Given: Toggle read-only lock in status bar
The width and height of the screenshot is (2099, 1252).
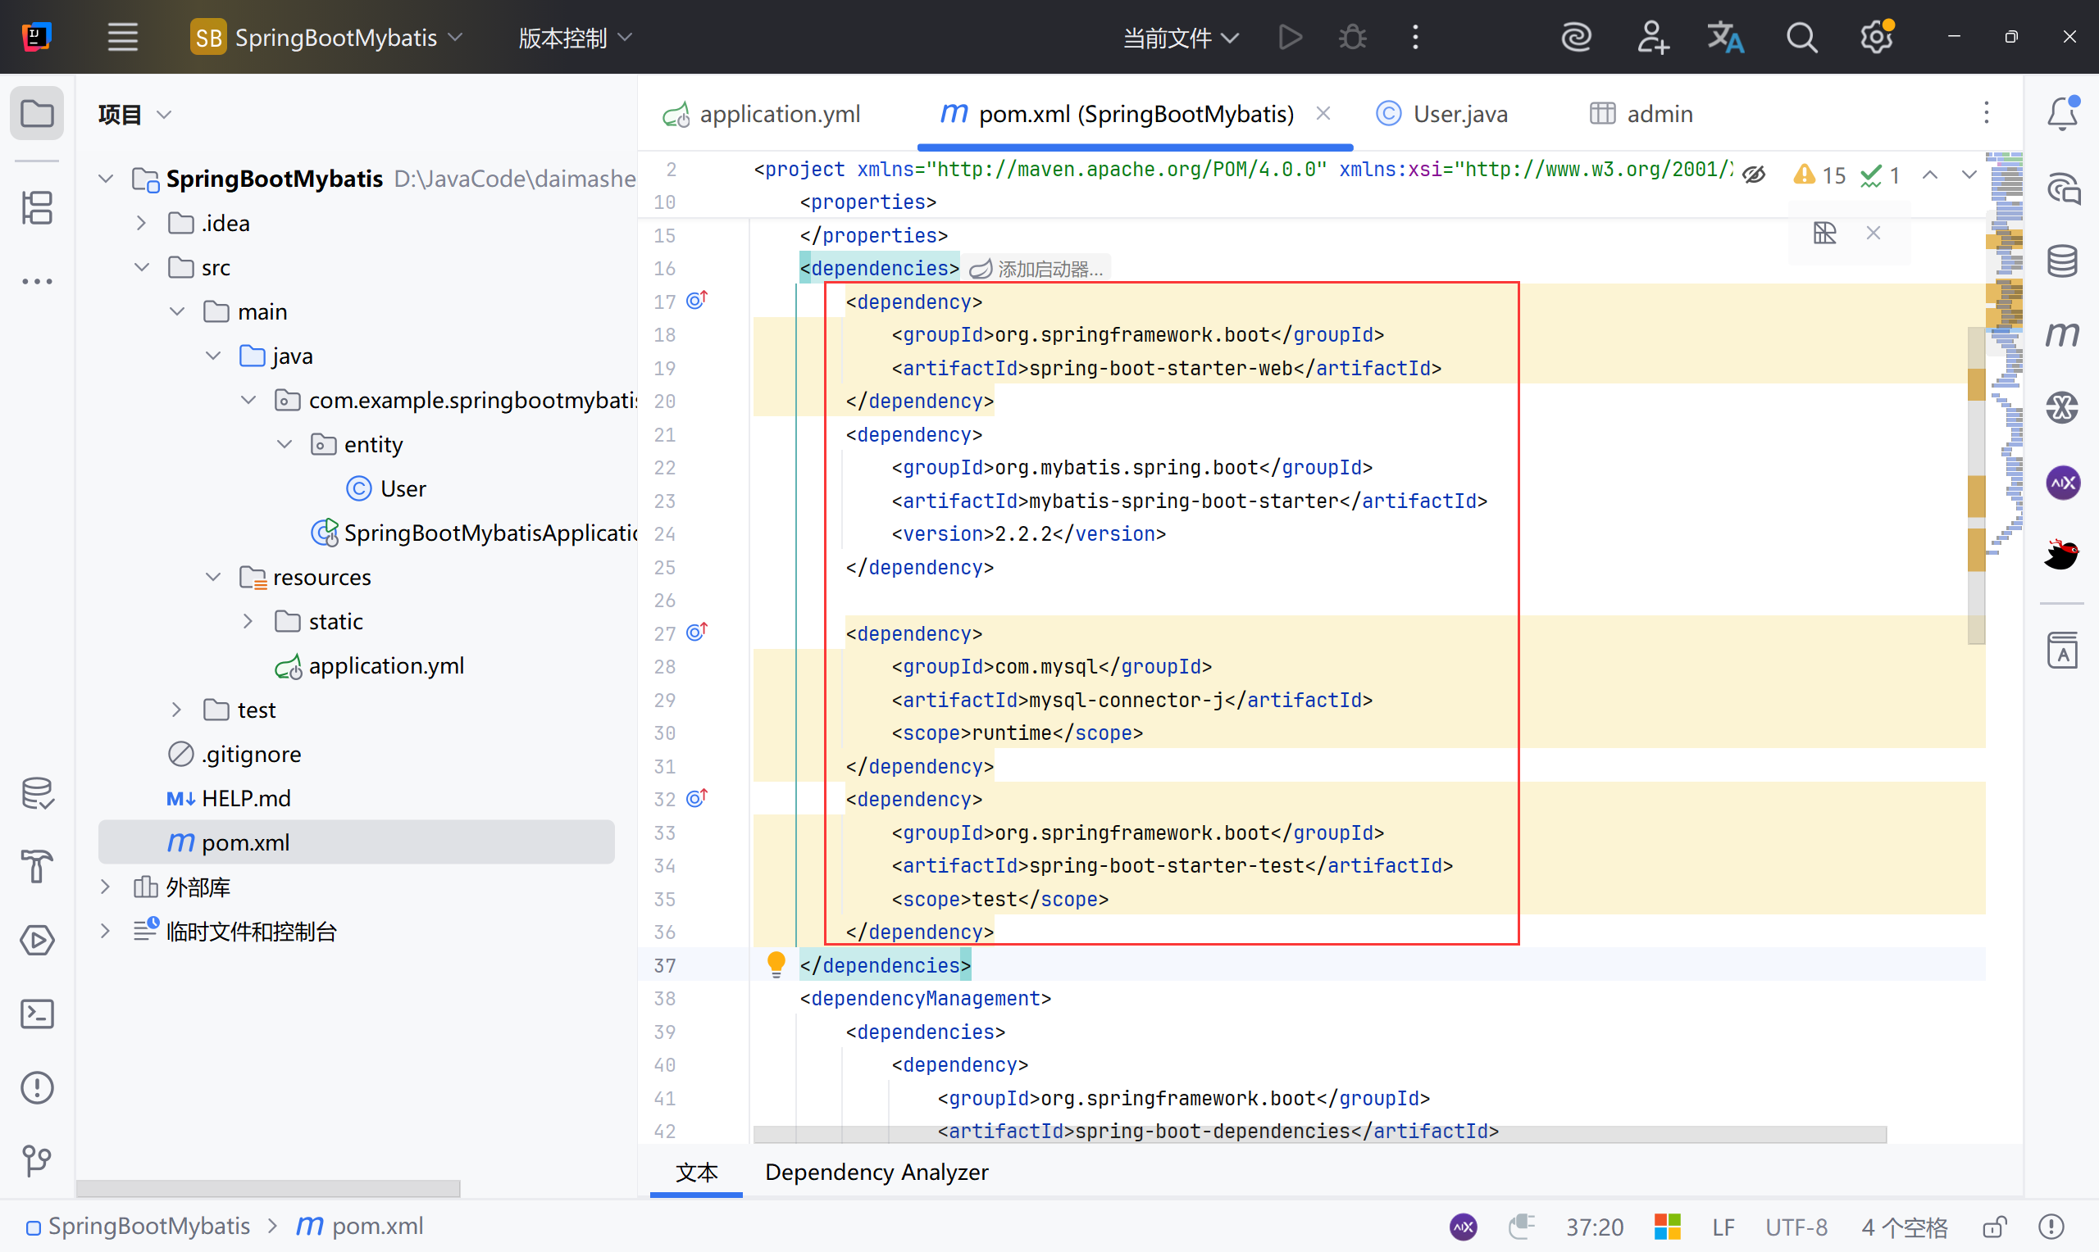Looking at the screenshot, I should [x=1994, y=1226].
